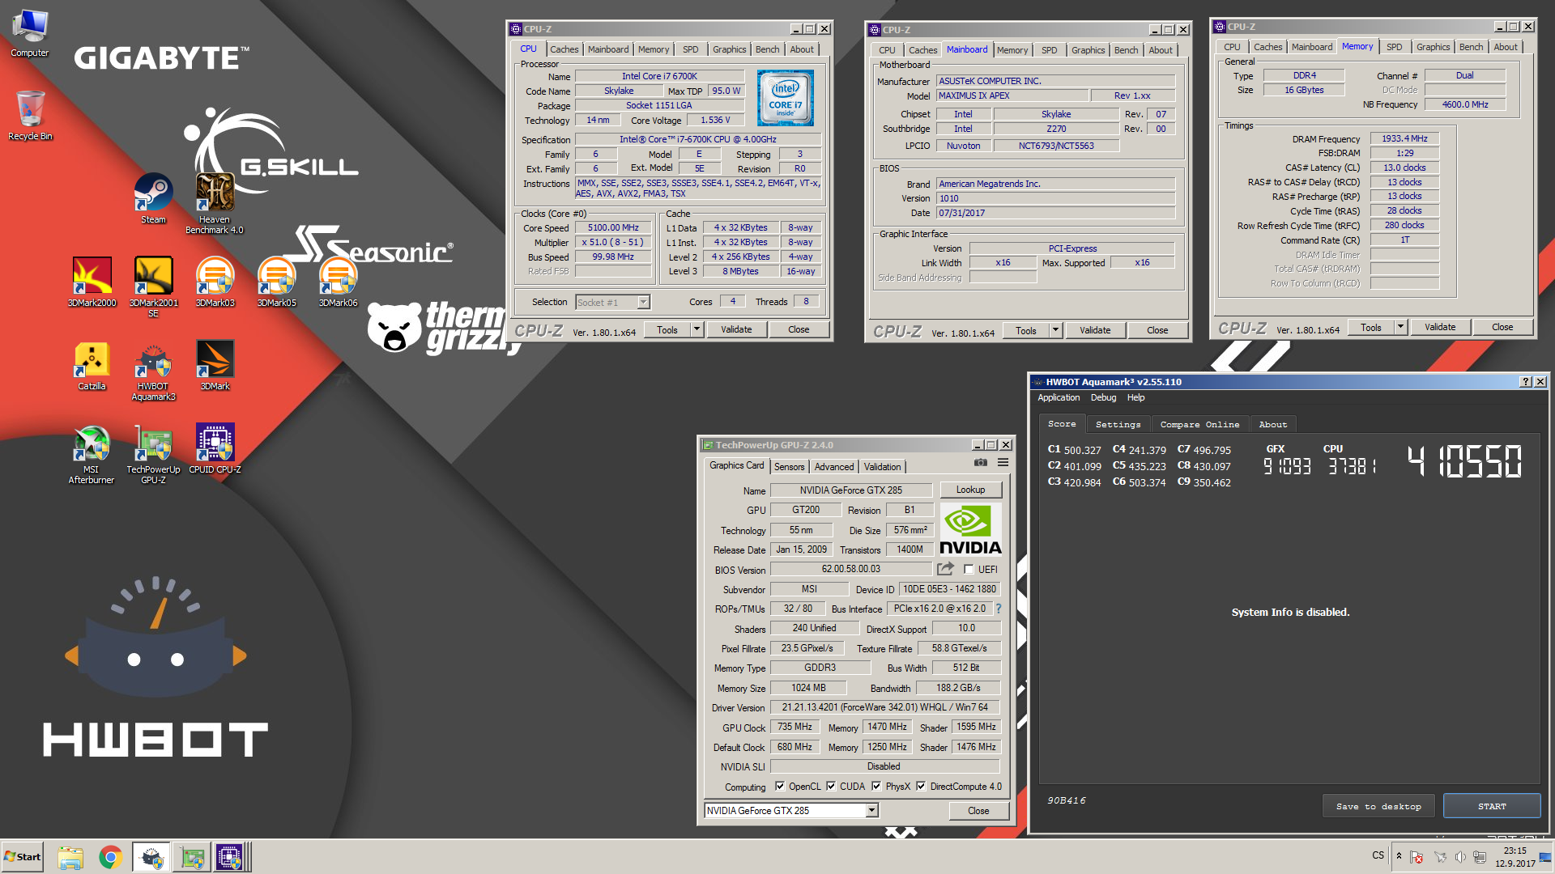
Task: Toggle the DirectCompute 4.0 checkbox
Action: [921, 786]
